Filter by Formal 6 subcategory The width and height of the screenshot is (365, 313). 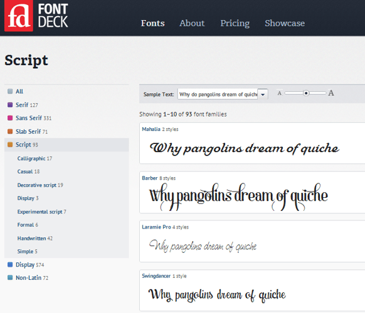(x=28, y=225)
